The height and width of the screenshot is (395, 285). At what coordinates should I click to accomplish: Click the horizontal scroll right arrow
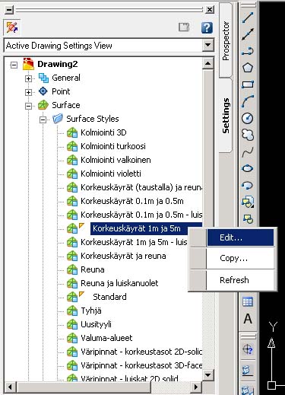point(196,387)
